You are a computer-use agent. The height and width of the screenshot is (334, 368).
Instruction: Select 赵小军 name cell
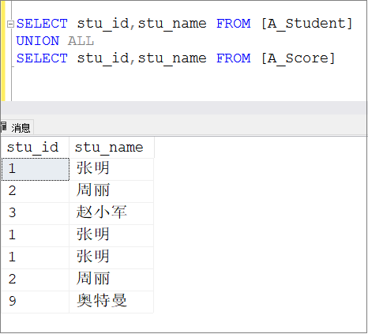(x=111, y=213)
